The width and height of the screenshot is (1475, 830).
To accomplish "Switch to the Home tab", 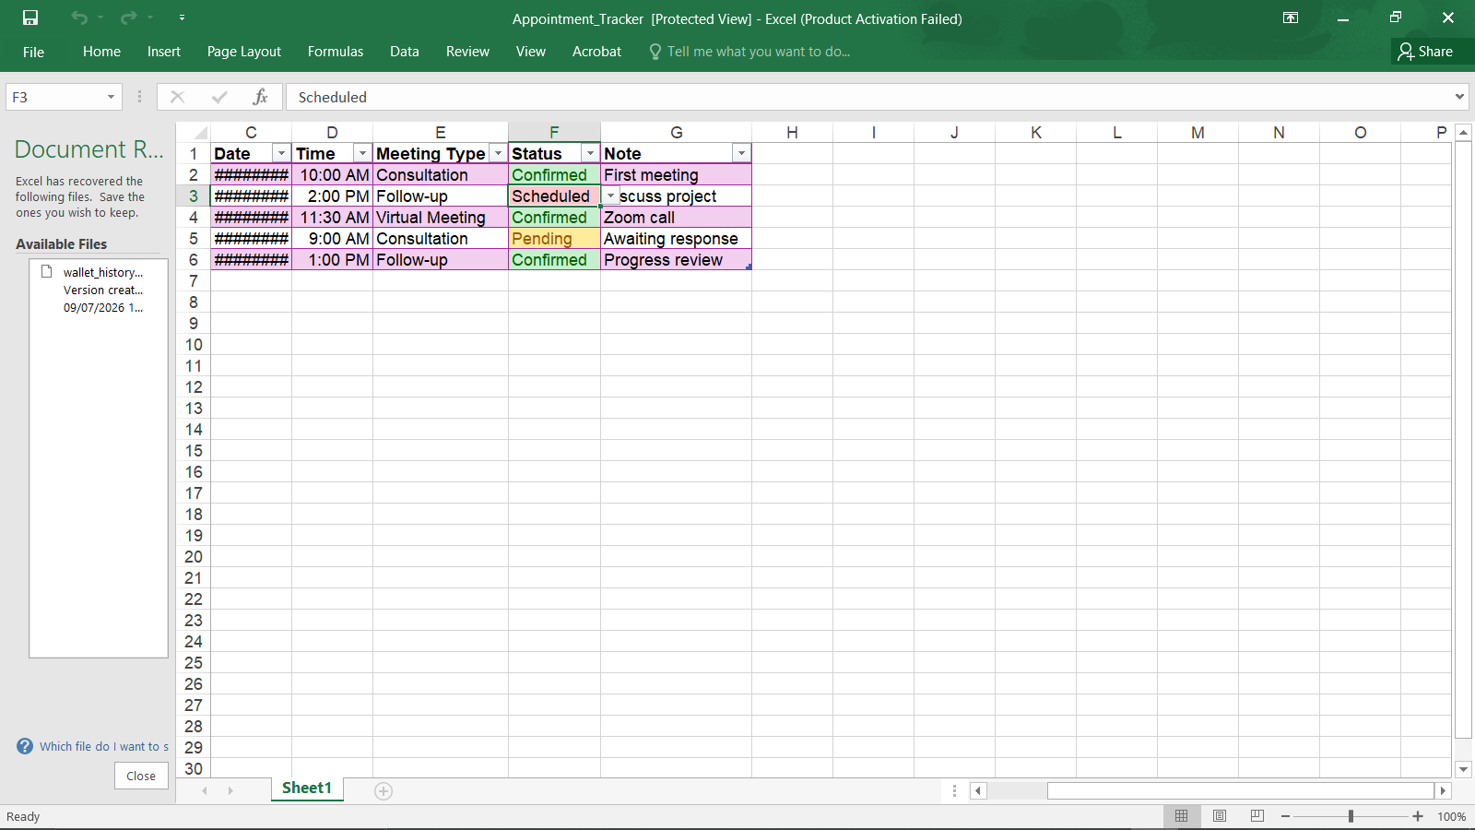I will [x=101, y=52].
